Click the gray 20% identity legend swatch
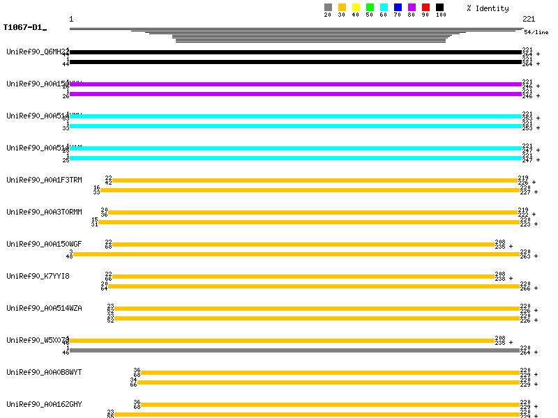This screenshot has height=418, width=558. click(328, 8)
